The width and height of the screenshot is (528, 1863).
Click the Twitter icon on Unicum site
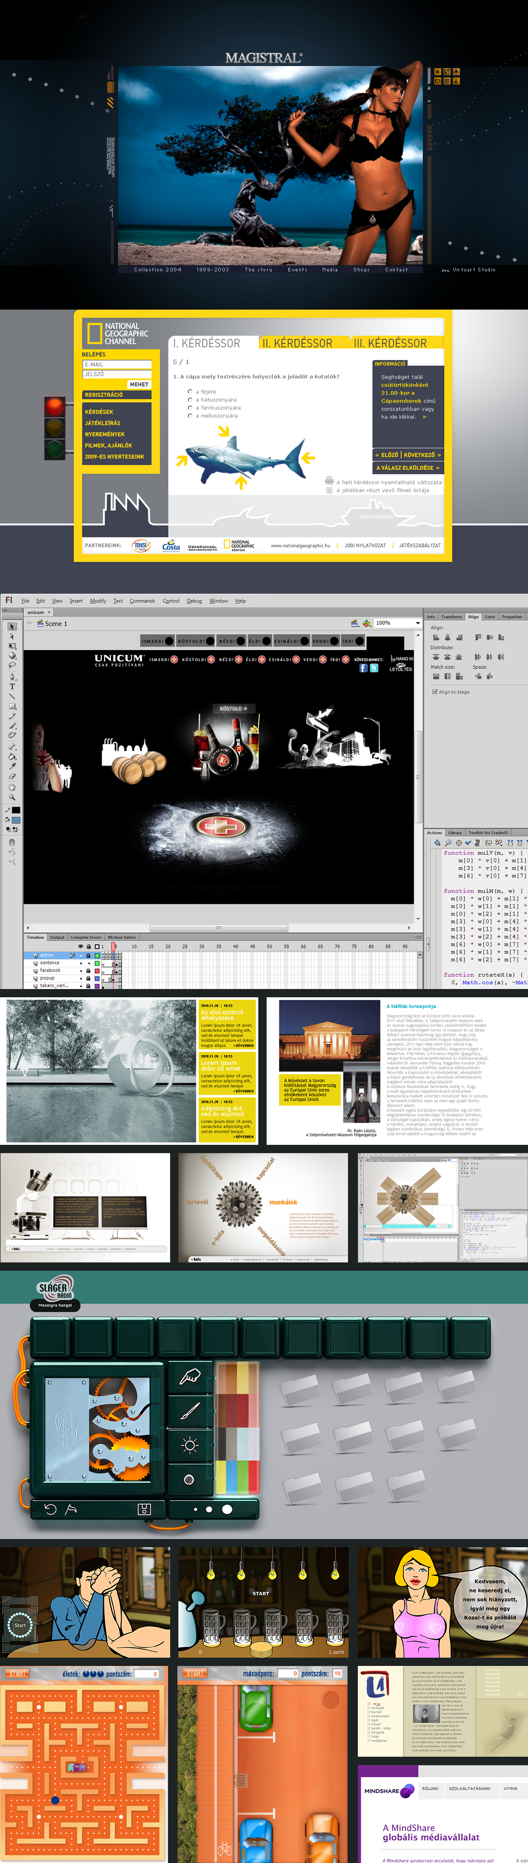click(x=374, y=668)
